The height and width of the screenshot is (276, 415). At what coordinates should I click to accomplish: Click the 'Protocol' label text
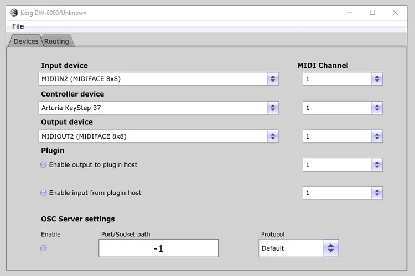click(273, 234)
